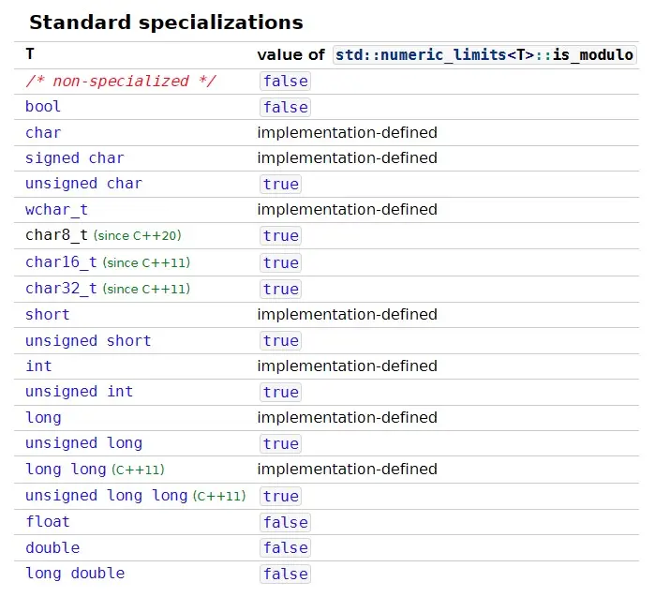The height and width of the screenshot is (597, 655).
Task: Click the short type link
Action: 47,314
